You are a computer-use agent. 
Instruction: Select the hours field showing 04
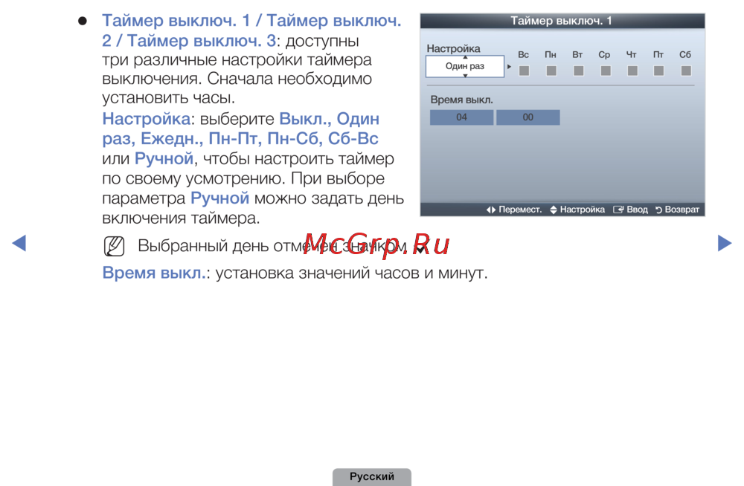[x=461, y=117]
